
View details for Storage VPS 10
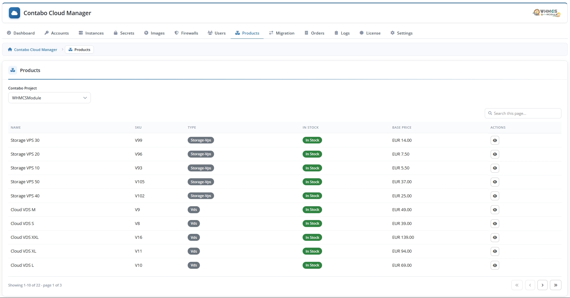coord(495,168)
